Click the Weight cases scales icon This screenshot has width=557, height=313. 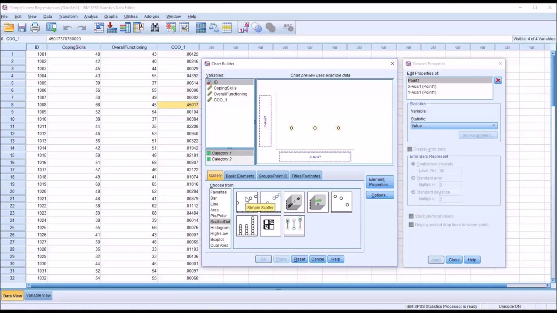(x=214, y=28)
